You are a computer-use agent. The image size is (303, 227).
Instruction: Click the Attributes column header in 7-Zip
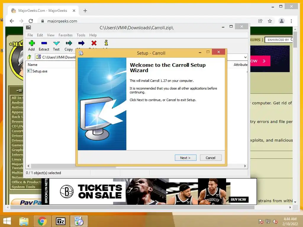pos(240,65)
